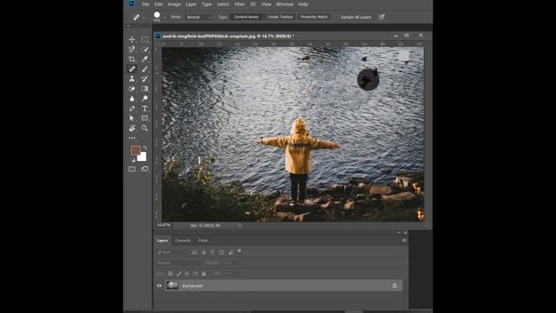Open the File menu
The image size is (556, 313).
(145, 4)
